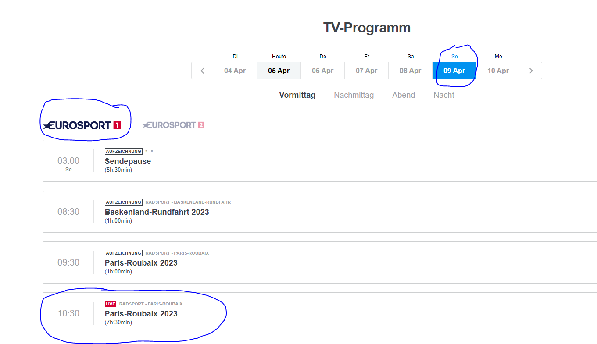Click the Aufzeichnung badge on Baskenland-Rundfahrt
This screenshot has width=597, height=344.
(123, 202)
